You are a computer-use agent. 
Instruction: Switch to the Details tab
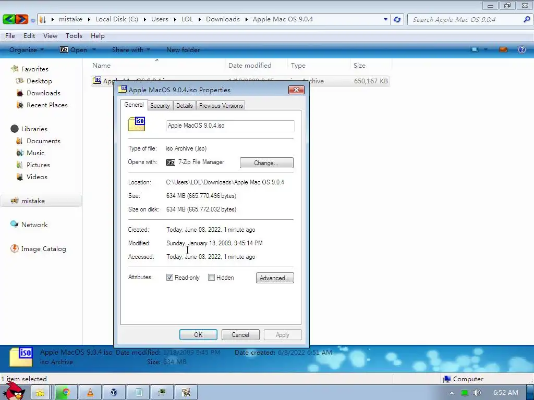(184, 106)
